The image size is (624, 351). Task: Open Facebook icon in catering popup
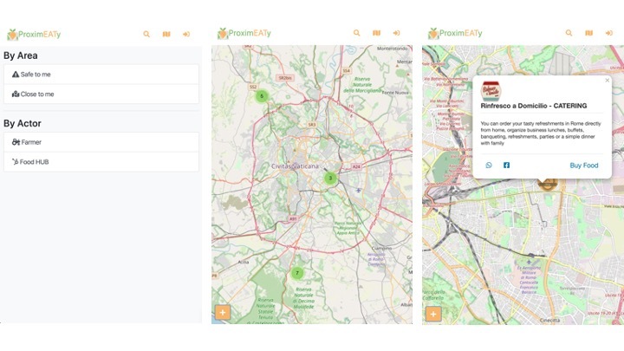506,166
